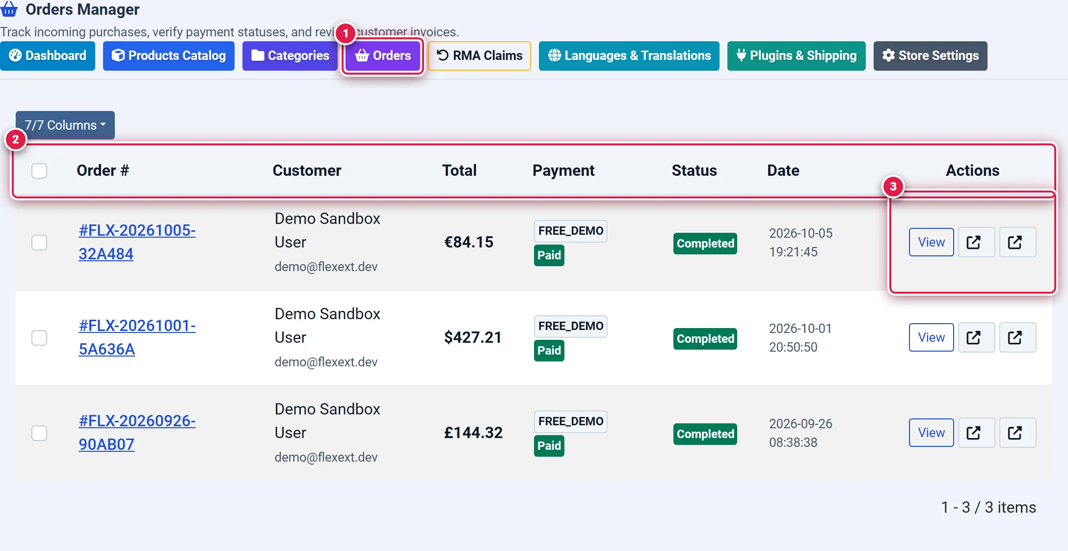Click the $427.21 total amount
The image size is (1068, 551).
(x=473, y=337)
